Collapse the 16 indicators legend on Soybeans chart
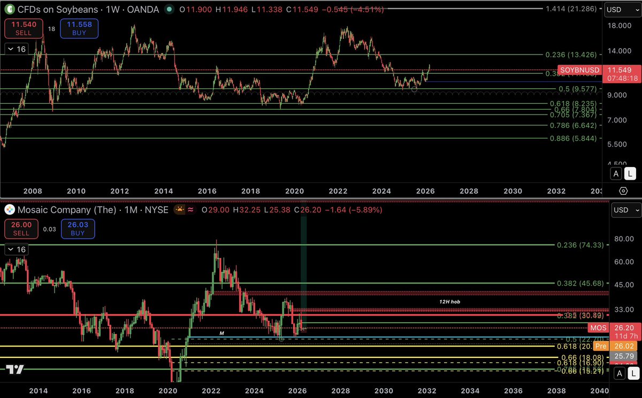This screenshot has width=642, height=398. (x=16, y=49)
